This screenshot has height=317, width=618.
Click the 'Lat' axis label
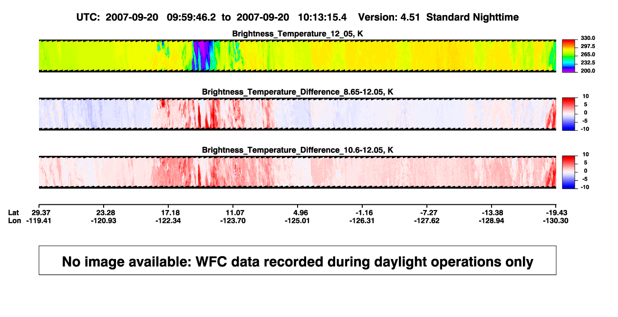(13, 212)
